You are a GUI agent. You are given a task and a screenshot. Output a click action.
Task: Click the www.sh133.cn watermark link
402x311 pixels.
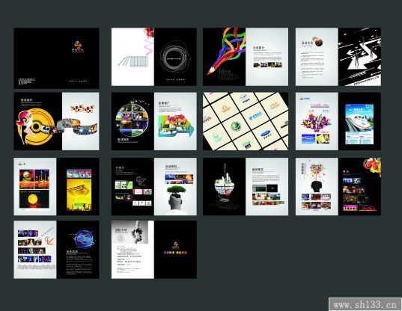365,304
